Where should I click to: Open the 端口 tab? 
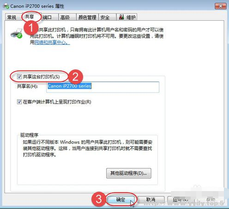(x=47, y=17)
